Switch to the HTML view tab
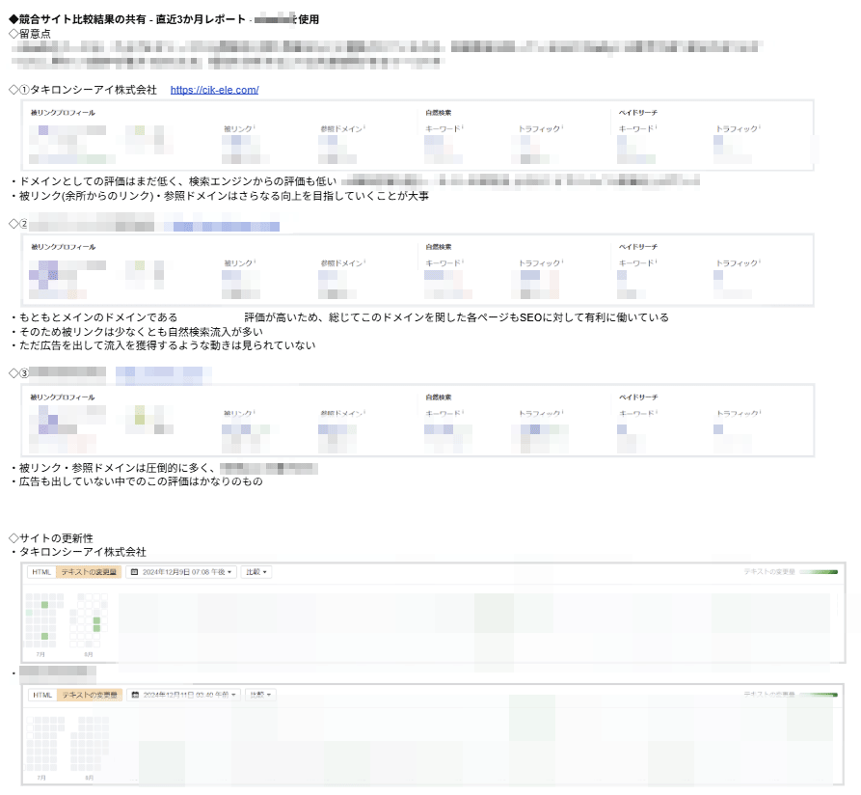Screen dimensions: 861x795 coord(42,571)
